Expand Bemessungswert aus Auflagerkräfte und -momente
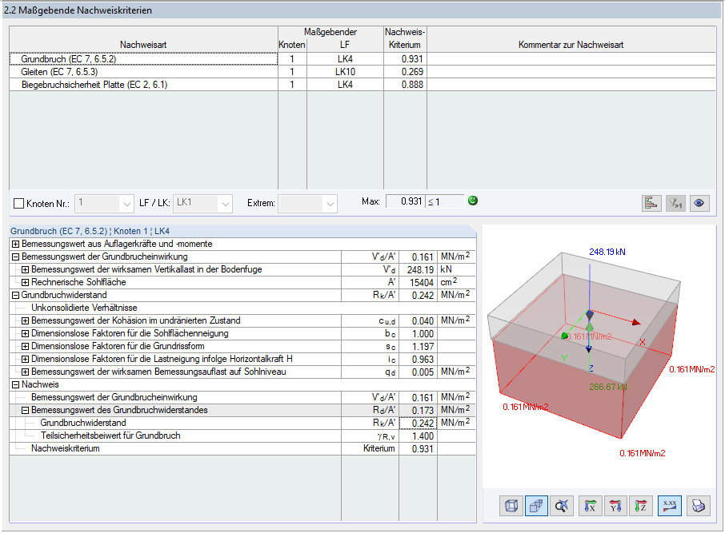The image size is (725, 533). (16, 244)
